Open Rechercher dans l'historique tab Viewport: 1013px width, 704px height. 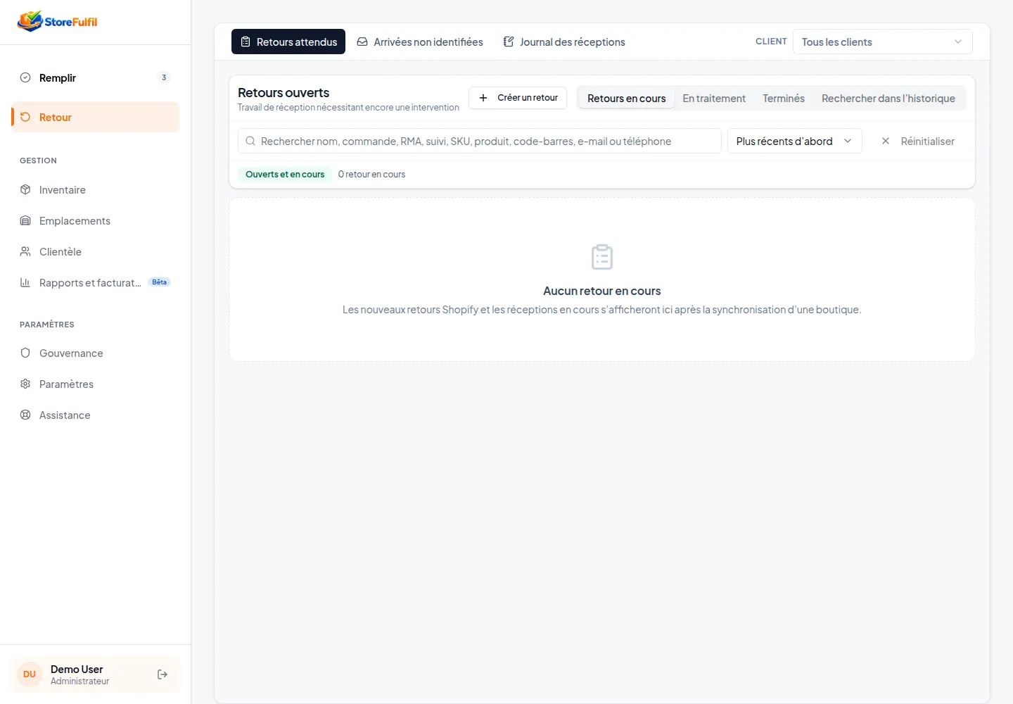[888, 98]
